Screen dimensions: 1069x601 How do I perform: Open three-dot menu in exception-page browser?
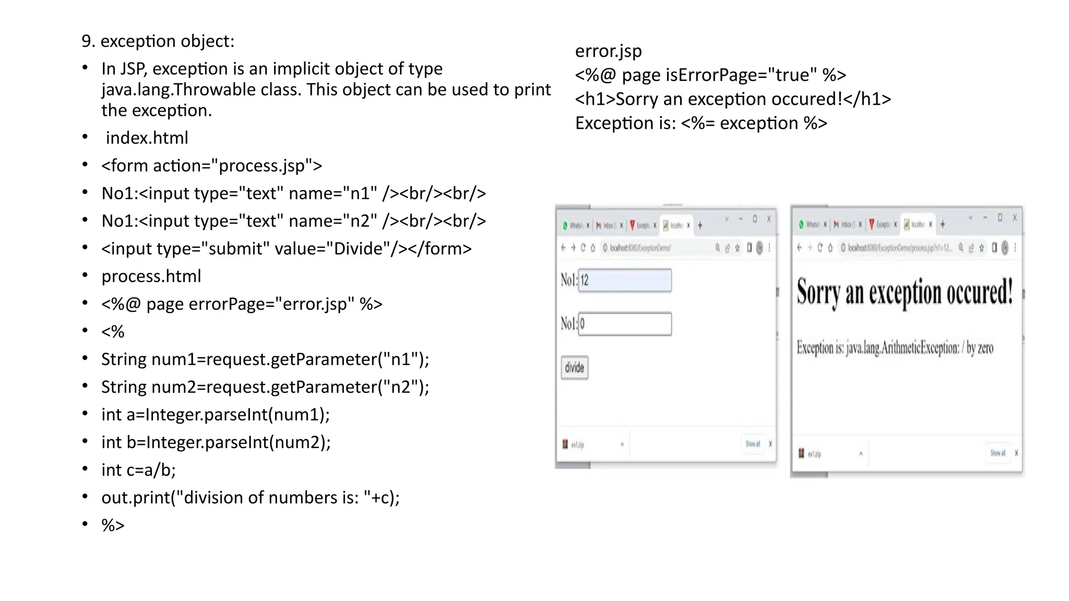click(x=1015, y=248)
